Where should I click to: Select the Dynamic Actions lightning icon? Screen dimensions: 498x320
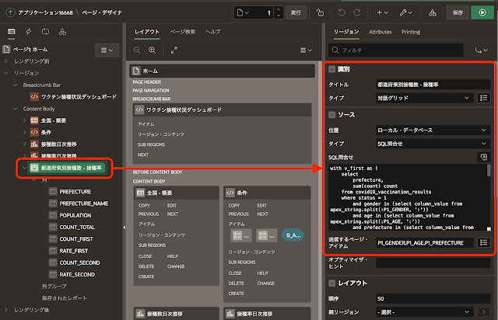(28, 31)
